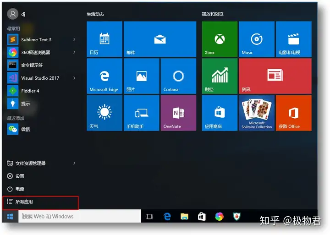Open the 日历 calendar tile

click(104, 39)
